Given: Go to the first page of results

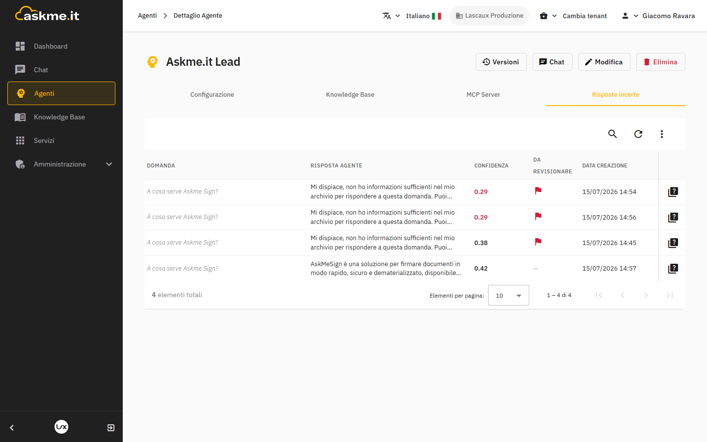Looking at the screenshot, I should (599, 295).
